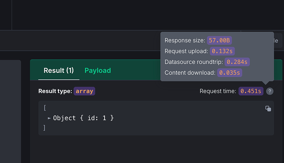
Task: Click the closing square bracket in result
Action: click(44, 128)
